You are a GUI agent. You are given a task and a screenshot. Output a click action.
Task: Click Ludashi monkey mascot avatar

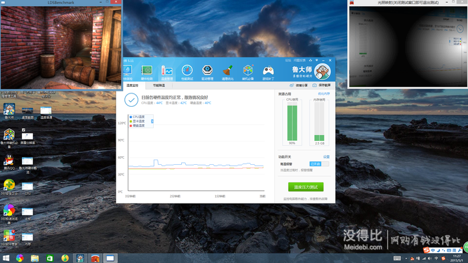(x=322, y=71)
